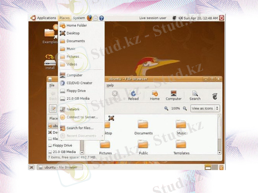Click the zoom in magnifier icon

point(185,108)
